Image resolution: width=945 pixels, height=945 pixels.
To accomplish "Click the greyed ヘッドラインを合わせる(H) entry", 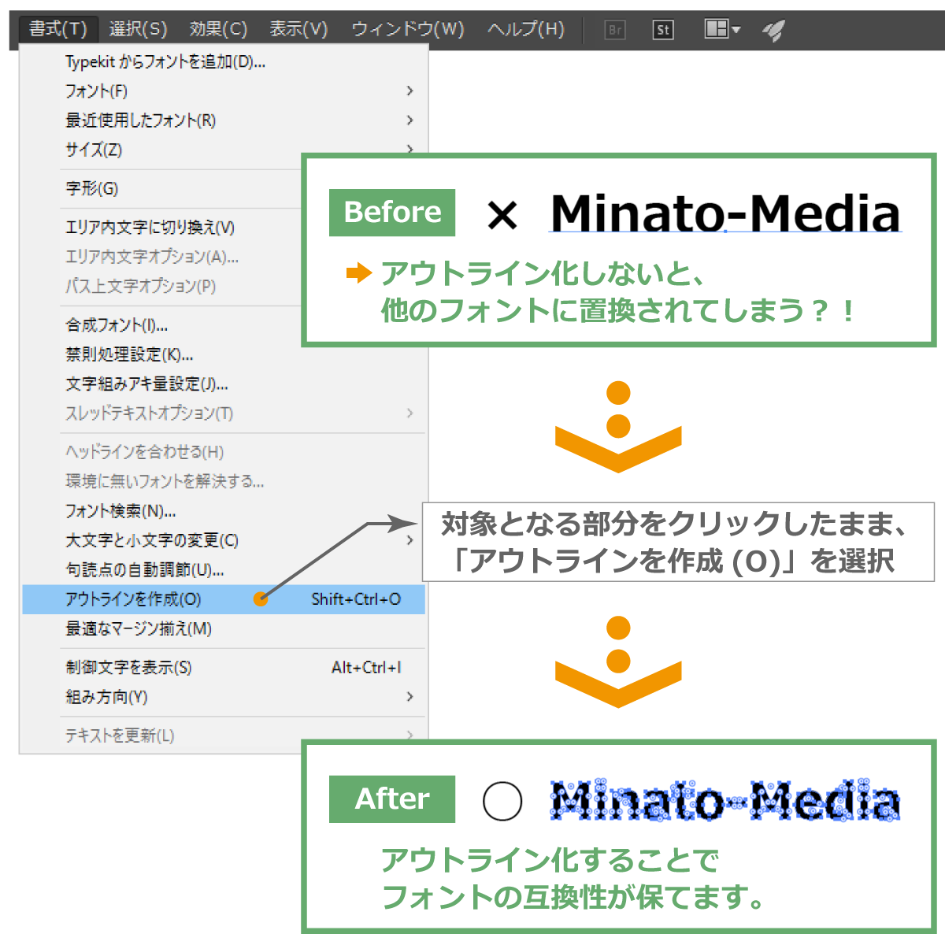I will pos(223,452).
